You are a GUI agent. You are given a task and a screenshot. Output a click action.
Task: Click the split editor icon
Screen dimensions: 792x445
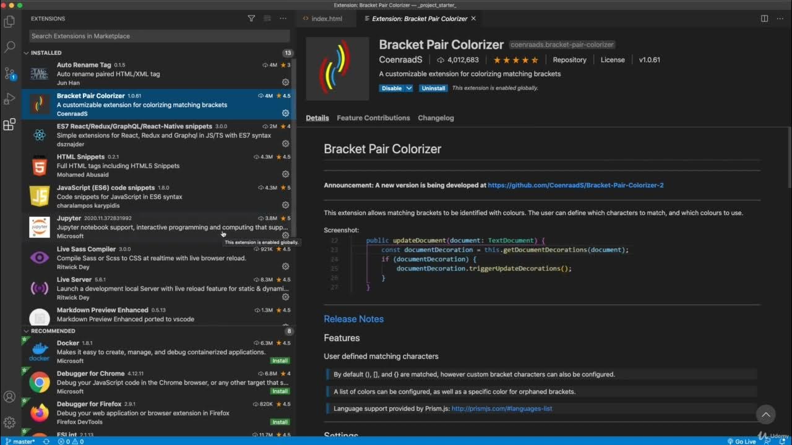click(x=764, y=19)
